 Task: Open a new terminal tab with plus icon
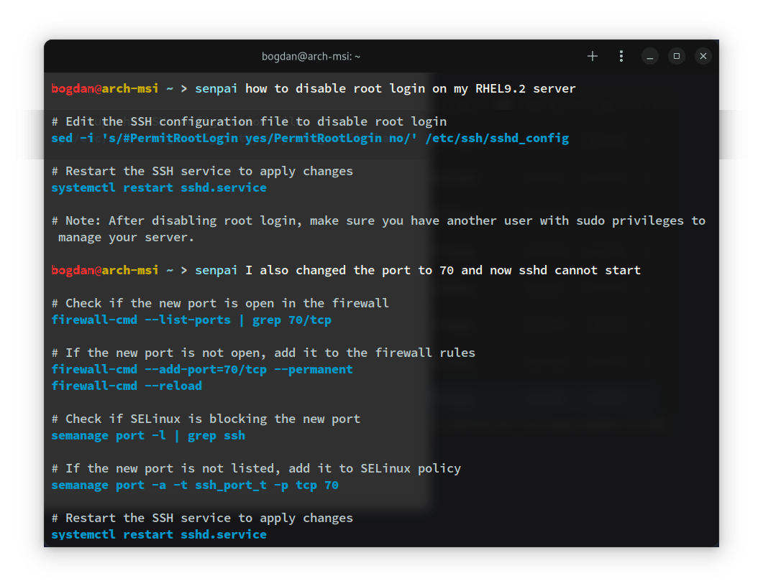click(x=592, y=56)
